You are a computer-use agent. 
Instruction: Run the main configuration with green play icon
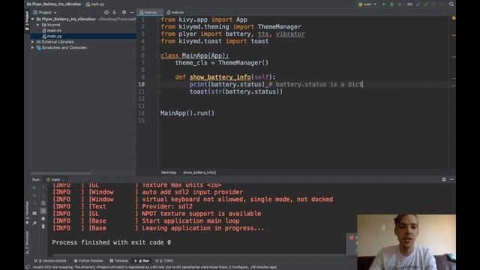tap(384, 4)
